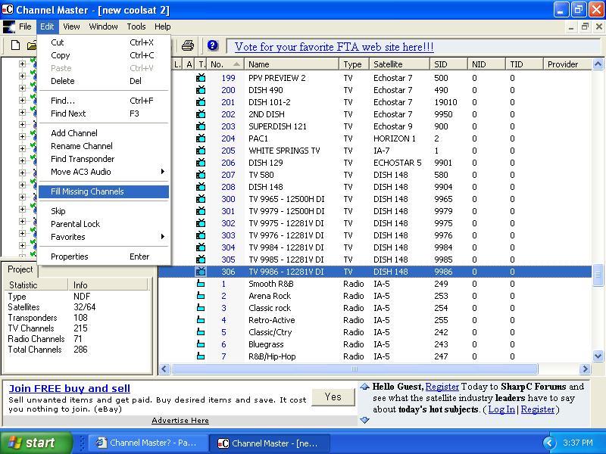606x454 pixels.
Task: Click the Yes button in ad
Action: [x=333, y=396]
